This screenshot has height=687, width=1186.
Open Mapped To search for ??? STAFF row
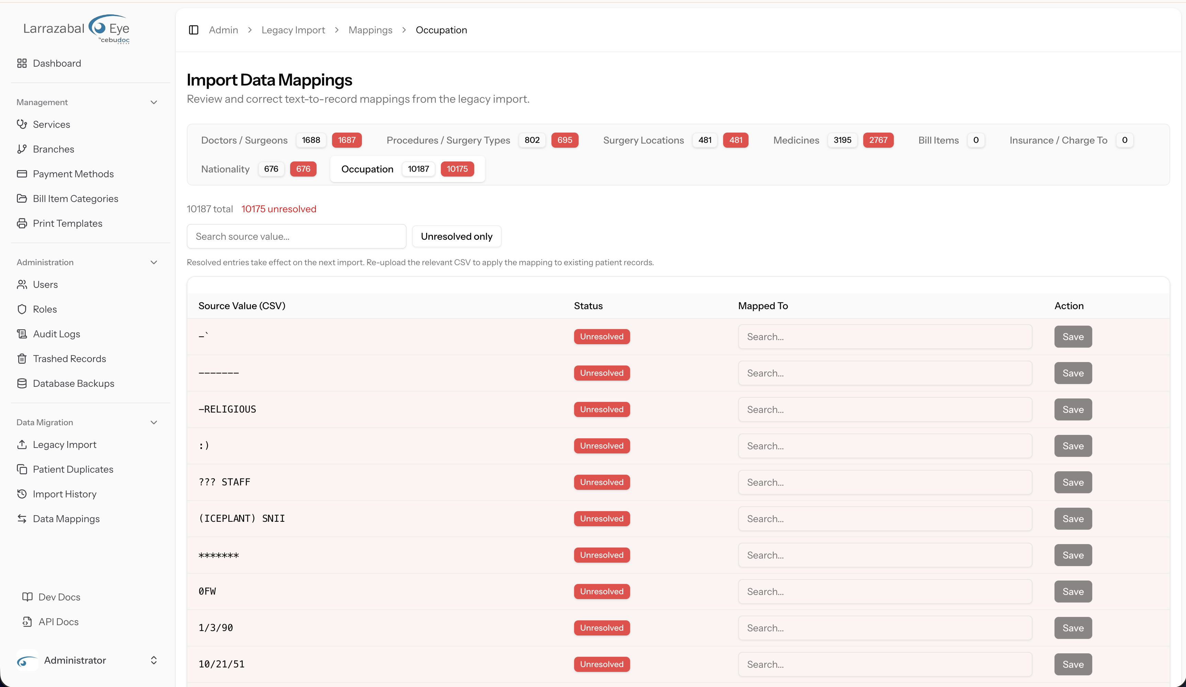[x=885, y=482]
